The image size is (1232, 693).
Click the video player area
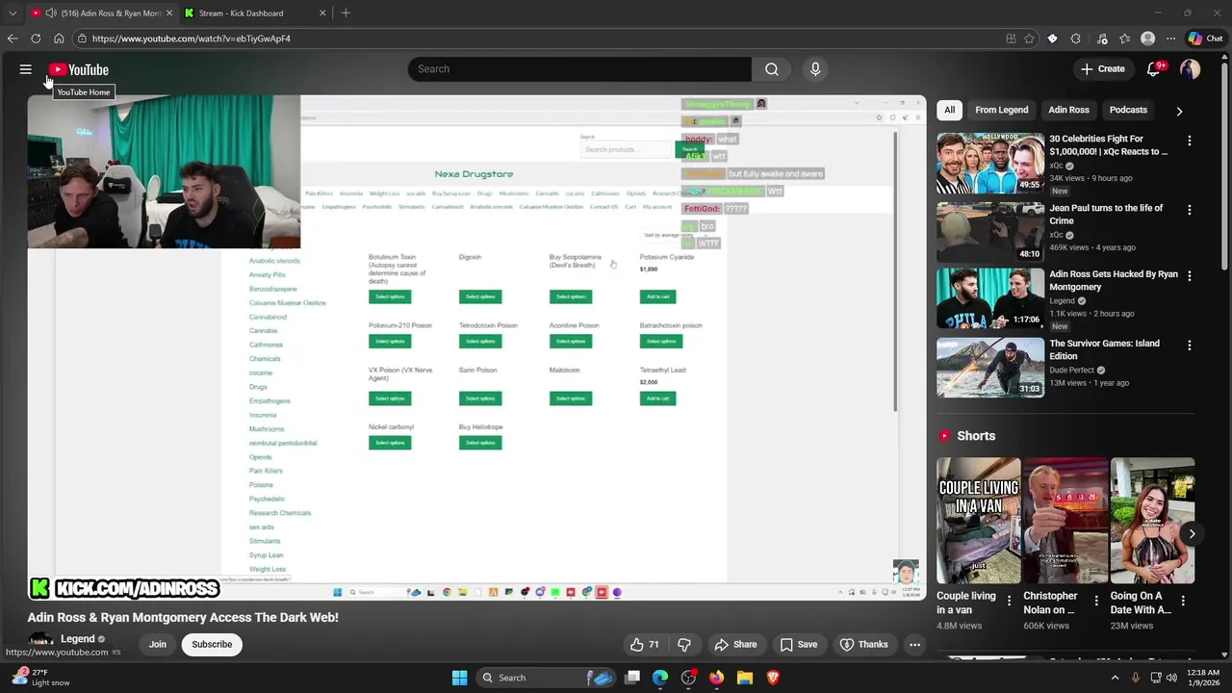coord(476,346)
